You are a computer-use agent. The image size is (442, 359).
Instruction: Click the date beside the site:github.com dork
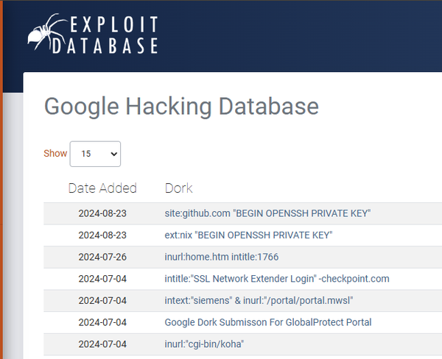[x=102, y=213]
